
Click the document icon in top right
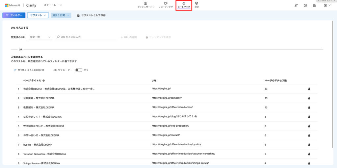point(314,6)
